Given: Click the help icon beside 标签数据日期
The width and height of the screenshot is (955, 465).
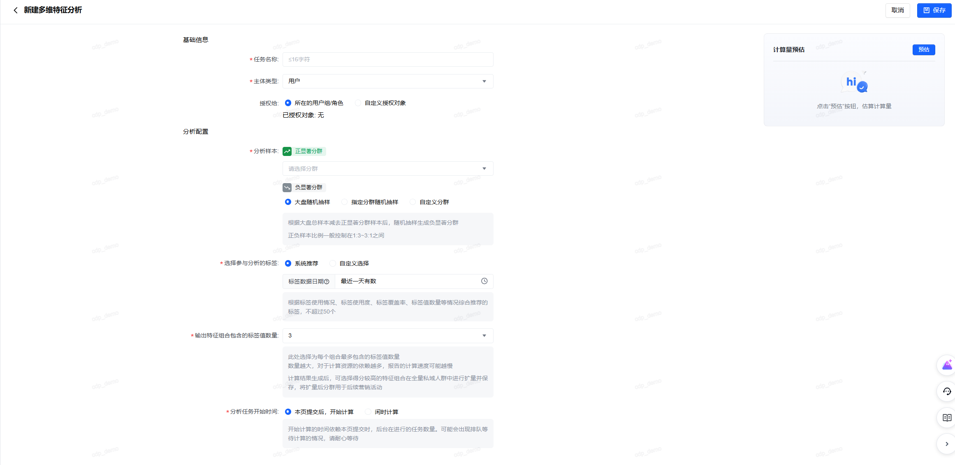Looking at the screenshot, I should 327,282.
